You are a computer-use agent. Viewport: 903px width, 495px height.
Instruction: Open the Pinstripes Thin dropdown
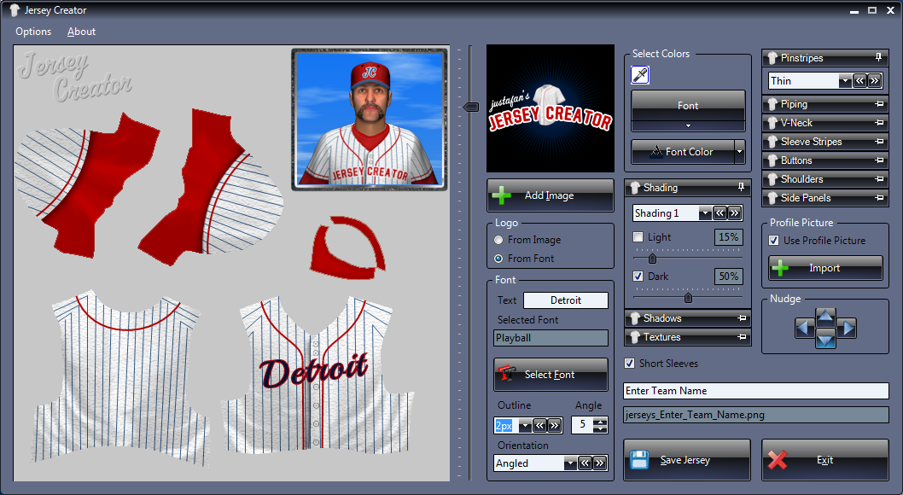844,81
